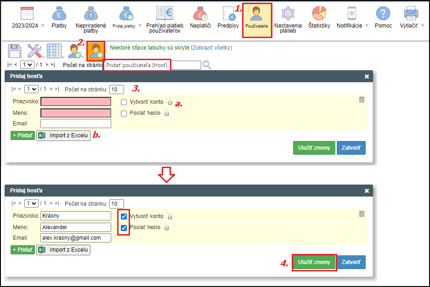The width and height of the screenshot is (430, 287).
Task: Select the Používatelia tab
Action: (x=257, y=20)
